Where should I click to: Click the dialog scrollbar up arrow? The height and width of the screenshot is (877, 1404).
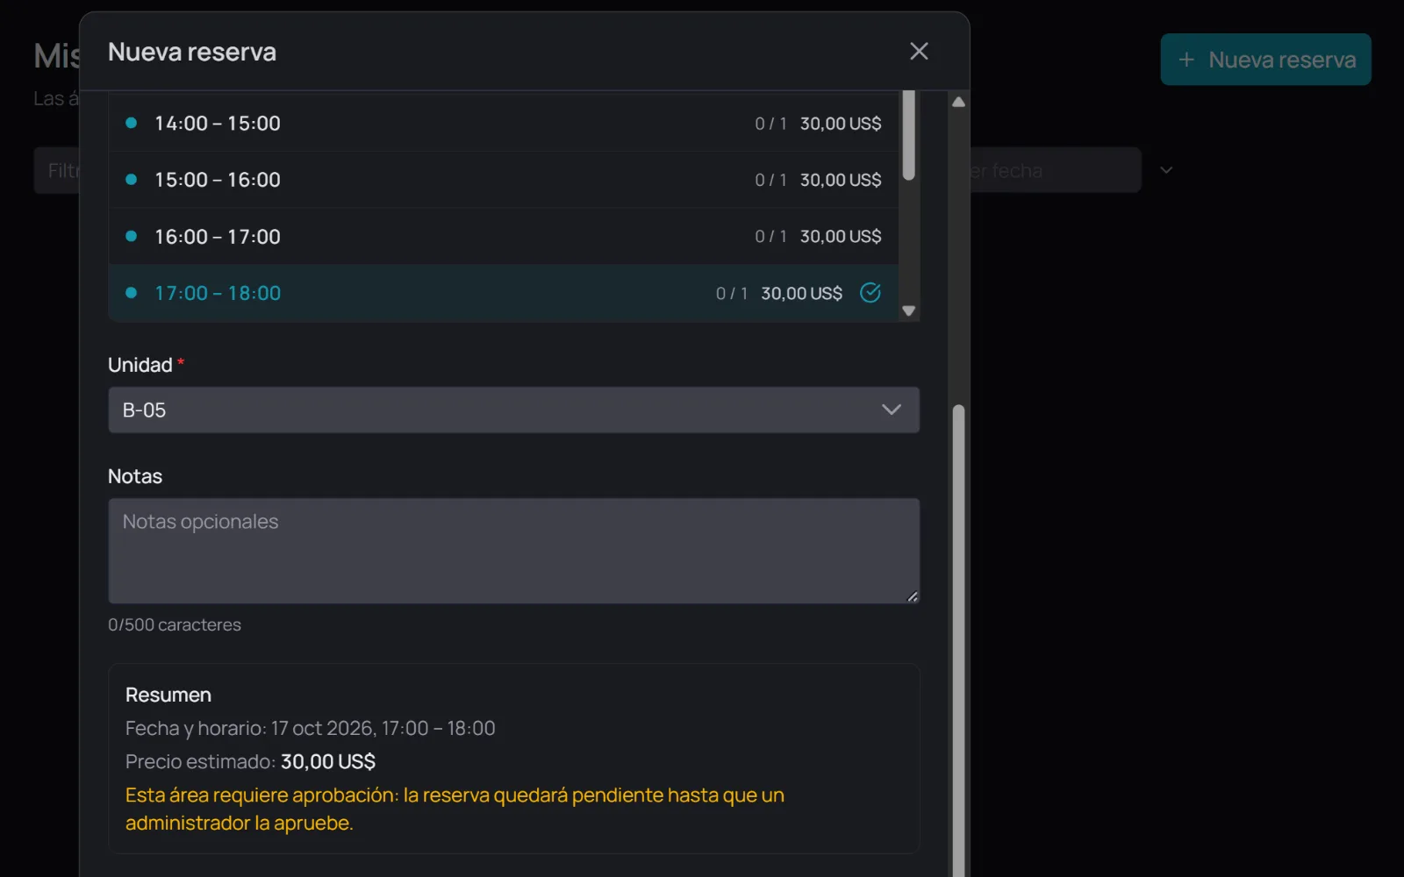point(959,102)
